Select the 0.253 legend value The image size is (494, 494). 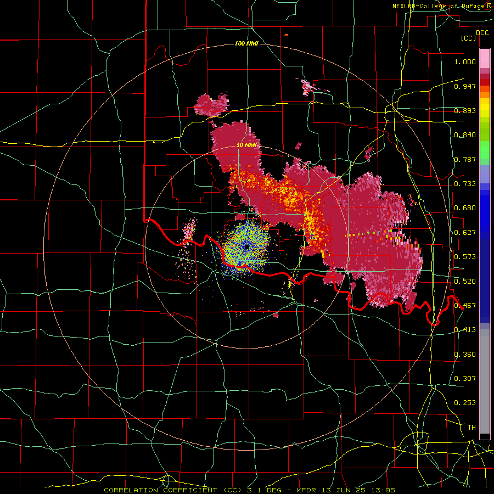(x=465, y=403)
